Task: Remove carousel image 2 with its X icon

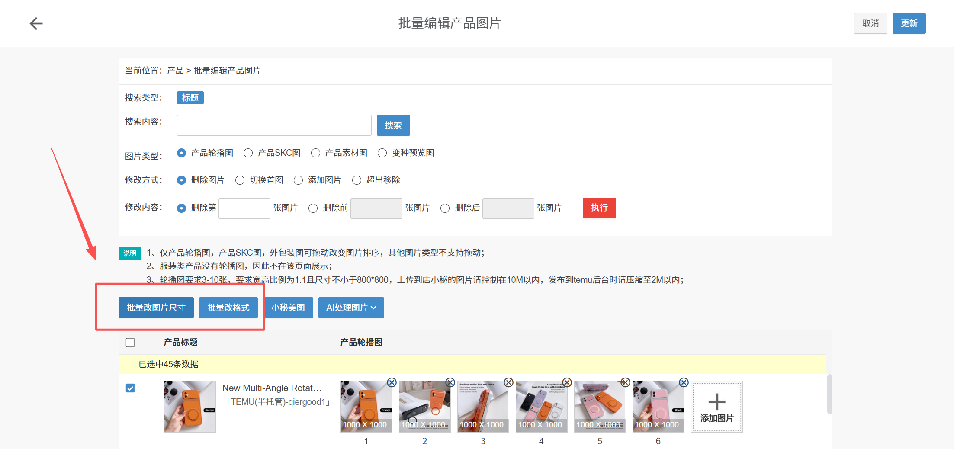Action: 450,382
